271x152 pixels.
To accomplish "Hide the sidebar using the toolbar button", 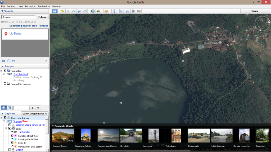I will 55,11.
